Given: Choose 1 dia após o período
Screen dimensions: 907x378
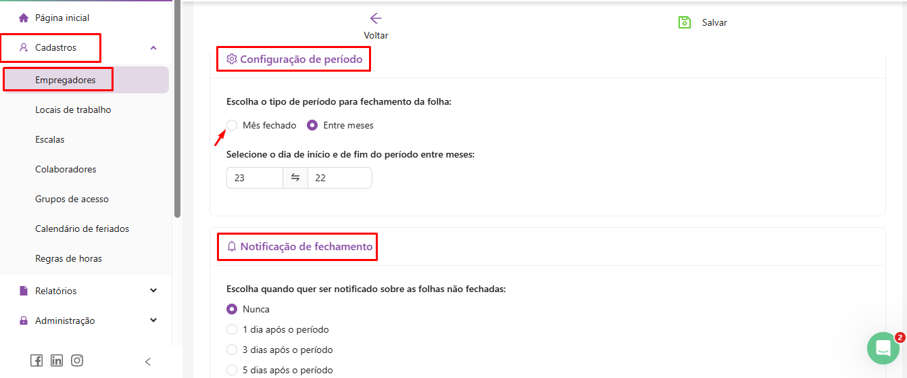Looking at the screenshot, I should point(232,329).
